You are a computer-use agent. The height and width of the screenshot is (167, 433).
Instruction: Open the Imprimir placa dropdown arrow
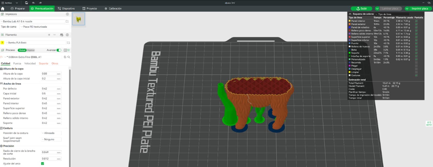coord(407,9)
